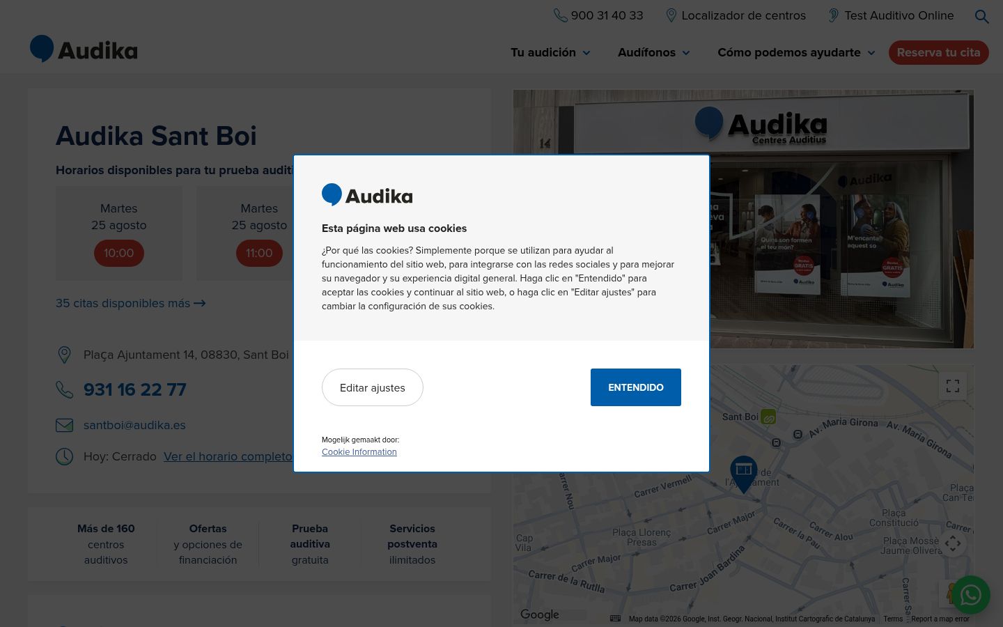Open 35 citas disponibles más link
The image size is (1003, 627).
(130, 303)
